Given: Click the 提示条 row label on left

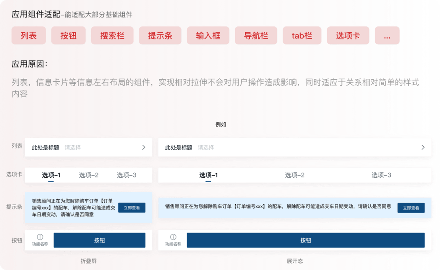Looking at the screenshot, I should pyautogui.click(x=14, y=207).
